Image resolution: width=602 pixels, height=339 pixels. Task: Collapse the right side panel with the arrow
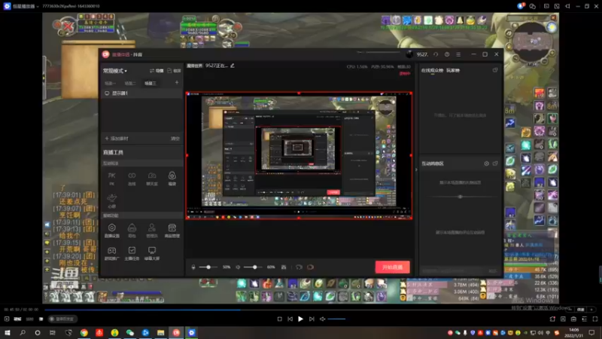pos(416,169)
